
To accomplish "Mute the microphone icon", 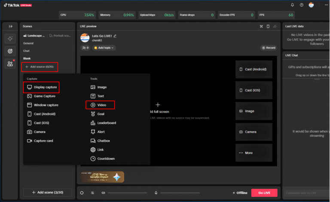I will pos(156,193).
